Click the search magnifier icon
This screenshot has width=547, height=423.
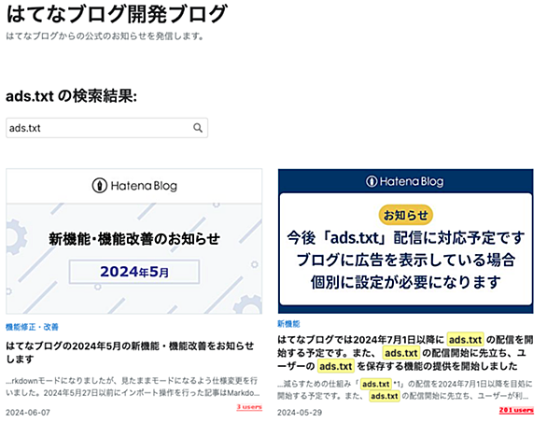tap(198, 128)
